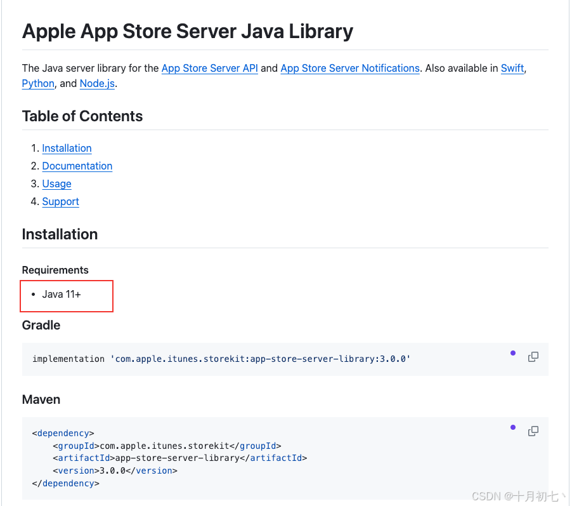This screenshot has height=506, width=572.
Task: Click the opening '<dependency>' tag line
Action: click(63, 433)
